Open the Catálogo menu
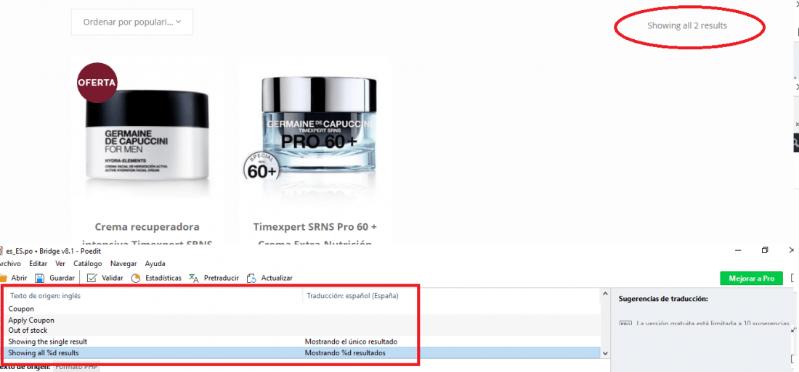The height and width of the screenshot is (372, 799). tap(88, 264)
